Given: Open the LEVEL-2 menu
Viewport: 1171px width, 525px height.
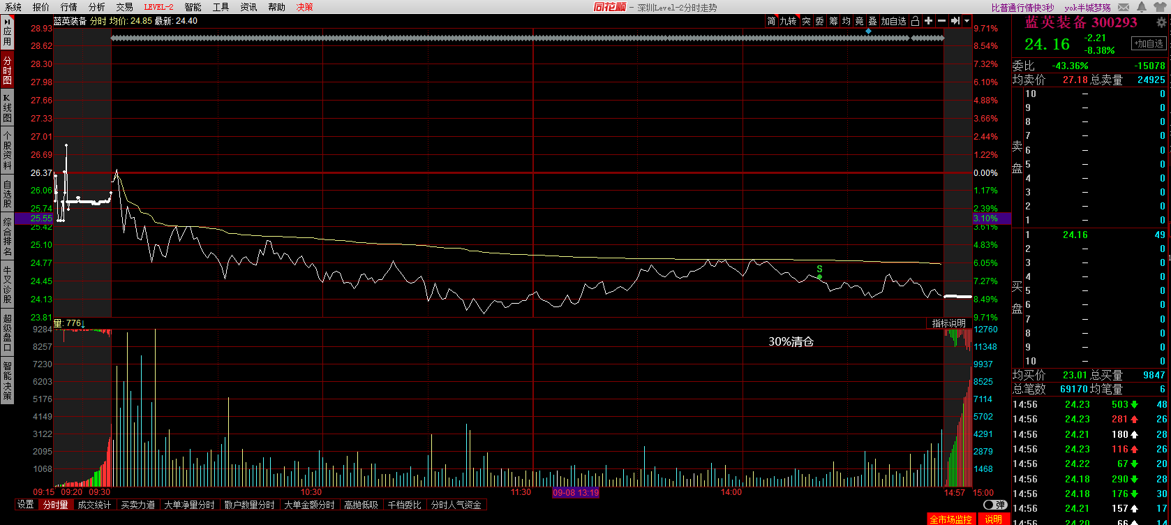Looking at the screenshot, I should point(158,7).
